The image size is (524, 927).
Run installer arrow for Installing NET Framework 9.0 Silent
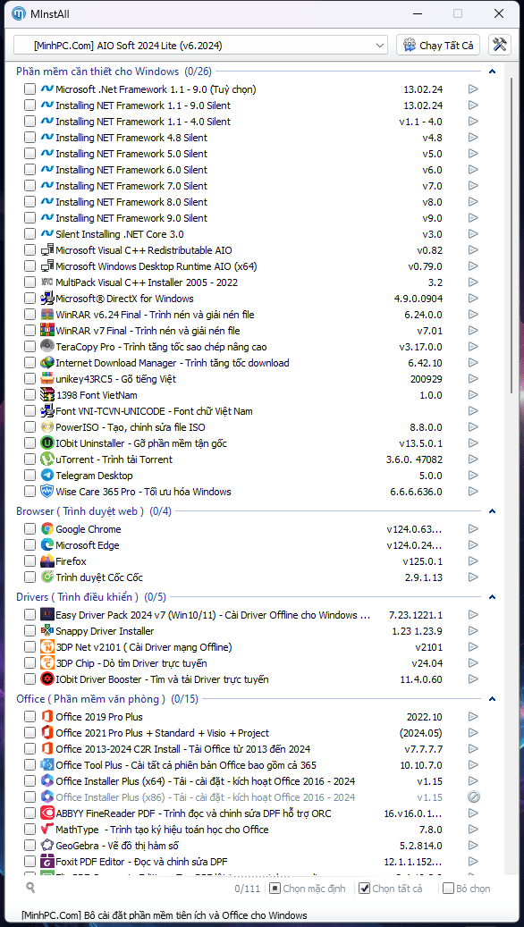[x=473, y=218]
